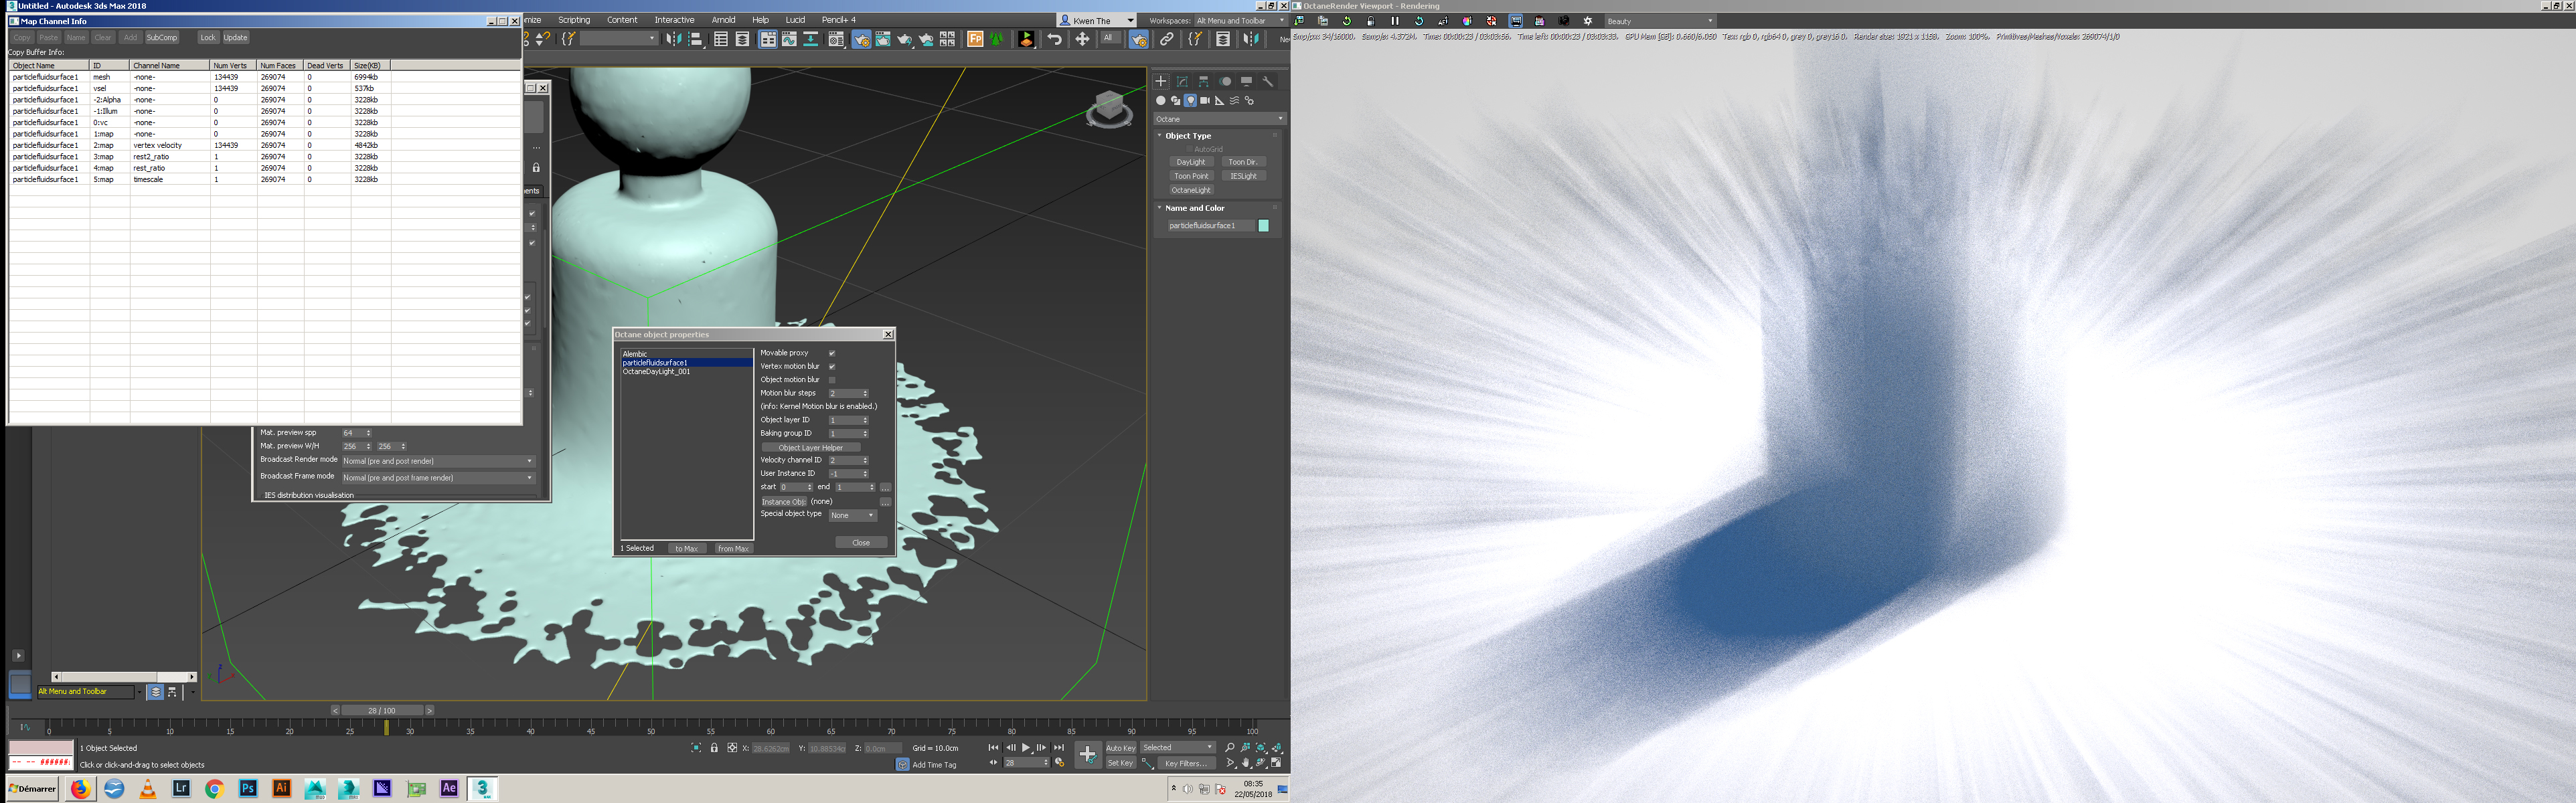The image size is (2576, 803).
Task: Click the Undo arrow in toolbar
Action: 1054,39
